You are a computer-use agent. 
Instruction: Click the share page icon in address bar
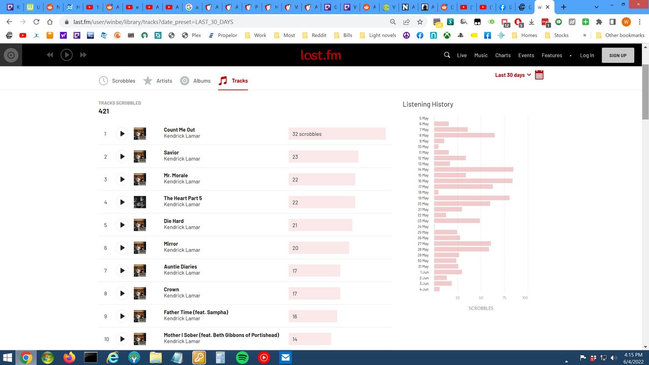406,22
